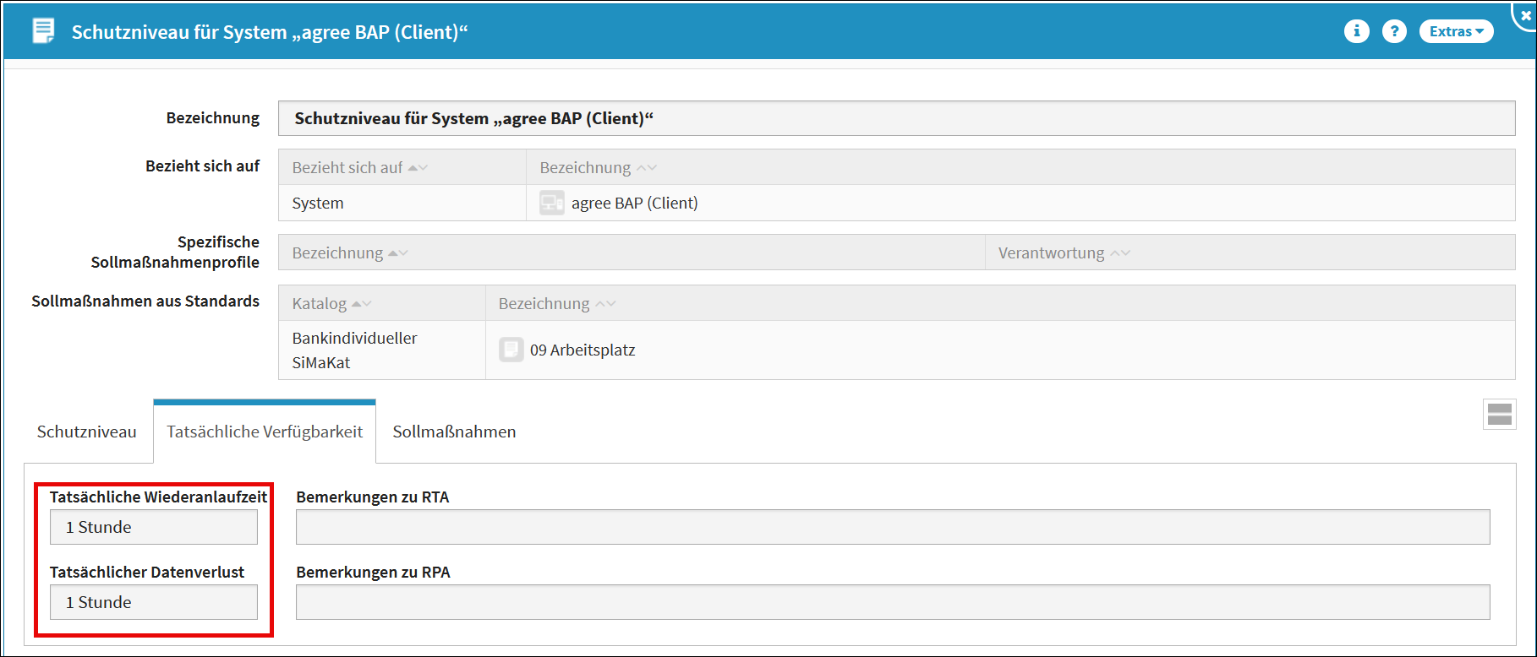1537x657 pixels.
Task: Click the Bemerkungen zu RTA field
Action: (x=892, y=527)
